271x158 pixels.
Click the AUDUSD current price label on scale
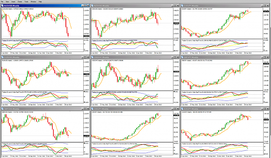coord(86,36)
